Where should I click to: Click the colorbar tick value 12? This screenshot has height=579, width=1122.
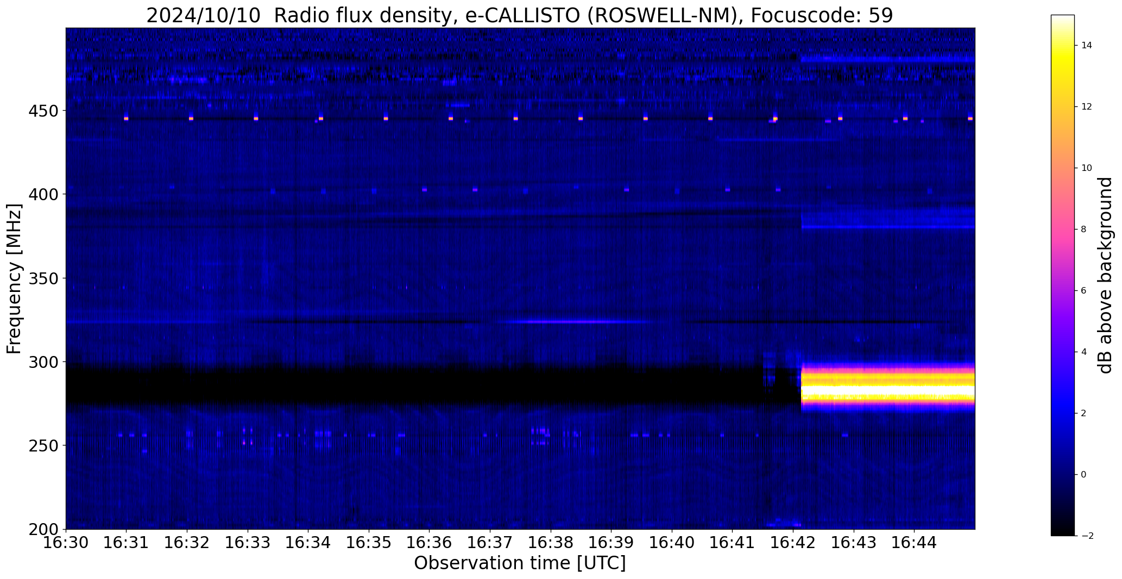(x=1087, y=106)
